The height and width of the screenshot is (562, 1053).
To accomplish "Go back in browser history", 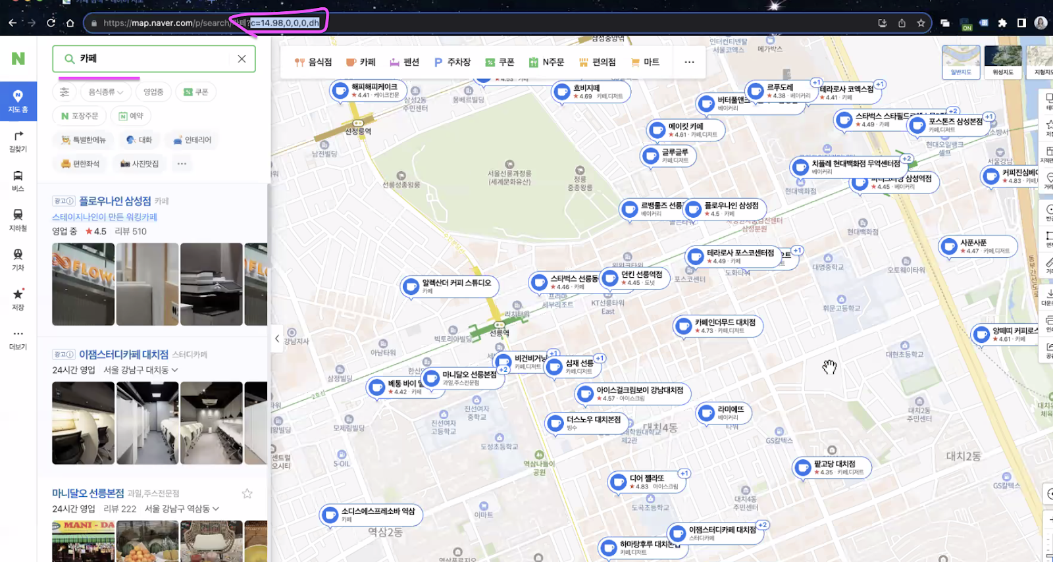I will [13, 22].
